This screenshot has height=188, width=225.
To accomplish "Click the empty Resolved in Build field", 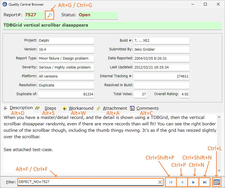I will (x=162, y=85).
